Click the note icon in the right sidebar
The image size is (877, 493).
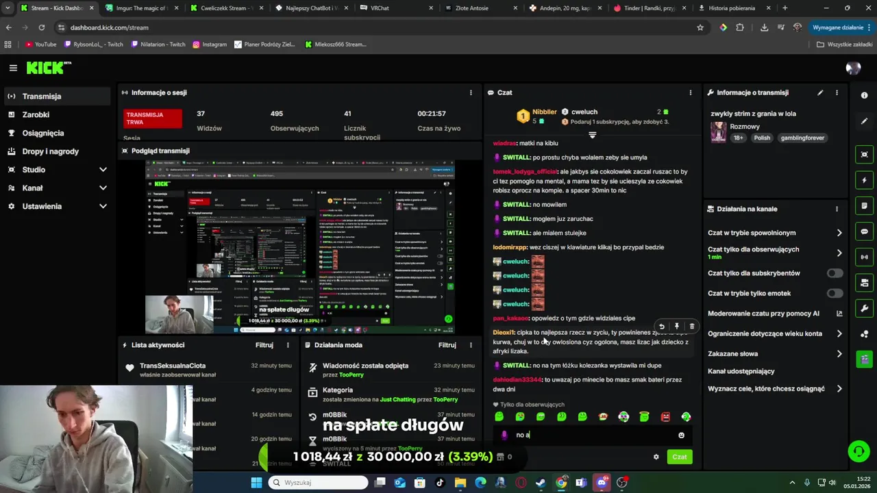coord(864,205)
